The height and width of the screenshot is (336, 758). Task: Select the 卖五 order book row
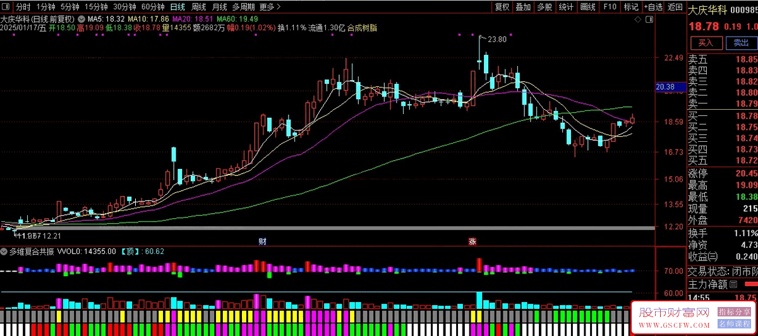pyautogui.click(x=723, y=59)
